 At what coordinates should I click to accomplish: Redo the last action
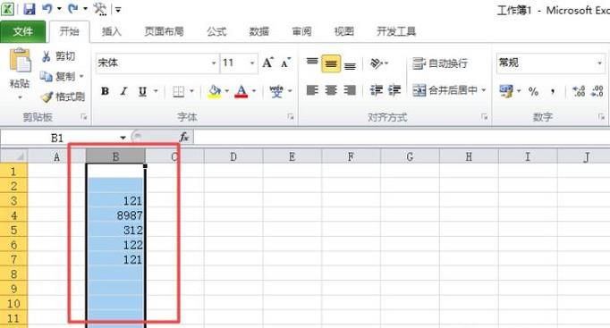coord(73,8)
